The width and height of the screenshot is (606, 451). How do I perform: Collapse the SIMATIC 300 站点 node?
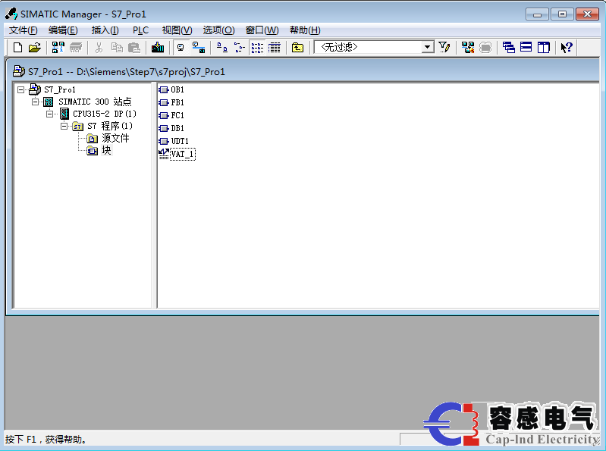click(x=35, y=102)
